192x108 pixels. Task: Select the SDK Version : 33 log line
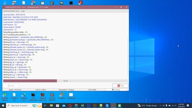[x=10, y=25]
